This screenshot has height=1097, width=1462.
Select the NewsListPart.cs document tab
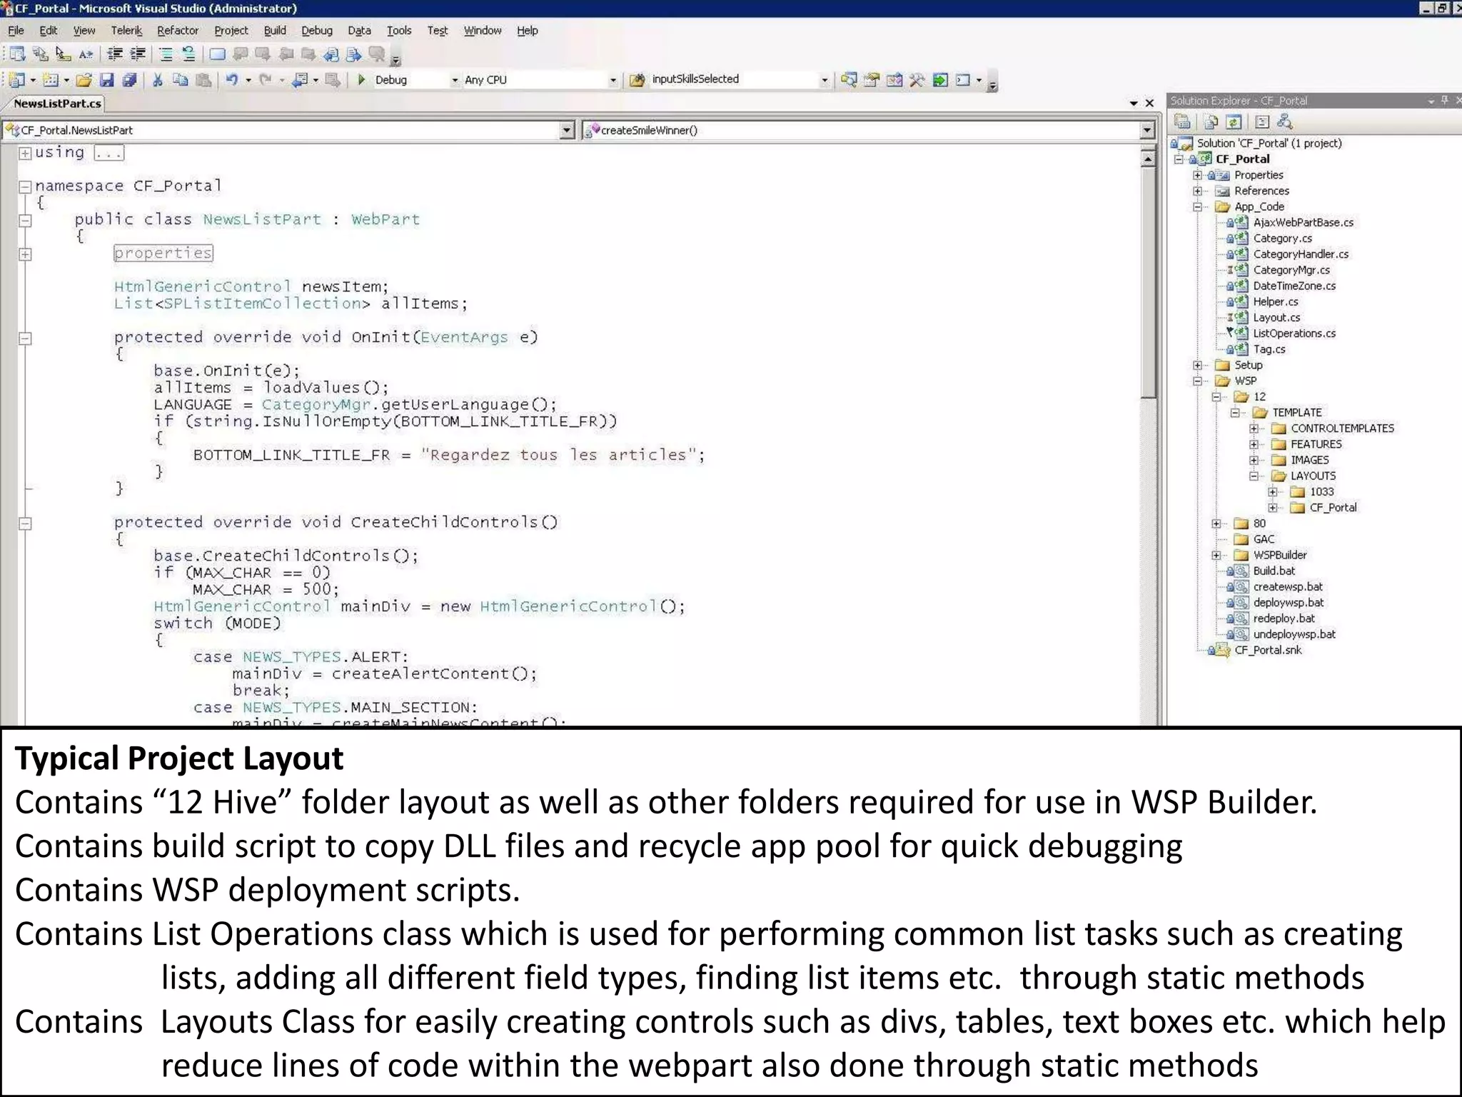pos(57,104)
